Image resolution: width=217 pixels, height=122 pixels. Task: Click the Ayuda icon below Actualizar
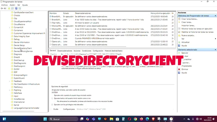click(179, 46)
